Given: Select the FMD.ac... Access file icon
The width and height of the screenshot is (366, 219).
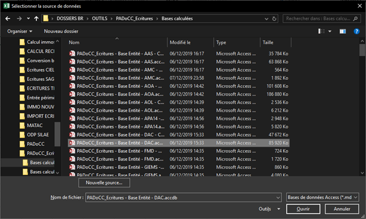Looking at the screenshot, I should pos(72,159).
